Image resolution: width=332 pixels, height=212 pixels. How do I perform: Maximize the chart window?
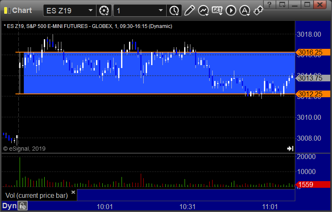click(307, 5)
